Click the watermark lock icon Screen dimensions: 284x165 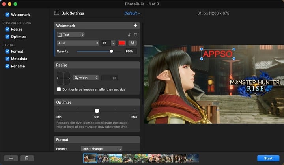[x=129, y=35]
